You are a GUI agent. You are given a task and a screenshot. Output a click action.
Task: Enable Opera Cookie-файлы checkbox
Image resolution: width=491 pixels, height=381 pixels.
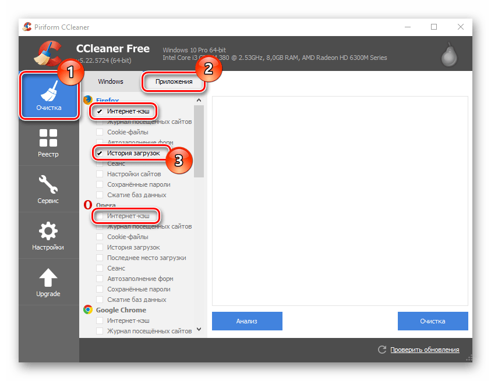tap(100, 237)
